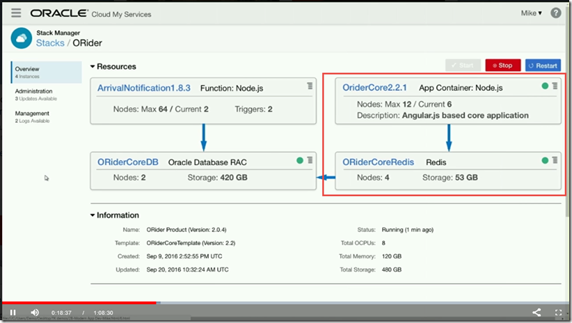Open OriderCore2.2.1 card menu icon
The image size is (572, 323).
point(555,86)
